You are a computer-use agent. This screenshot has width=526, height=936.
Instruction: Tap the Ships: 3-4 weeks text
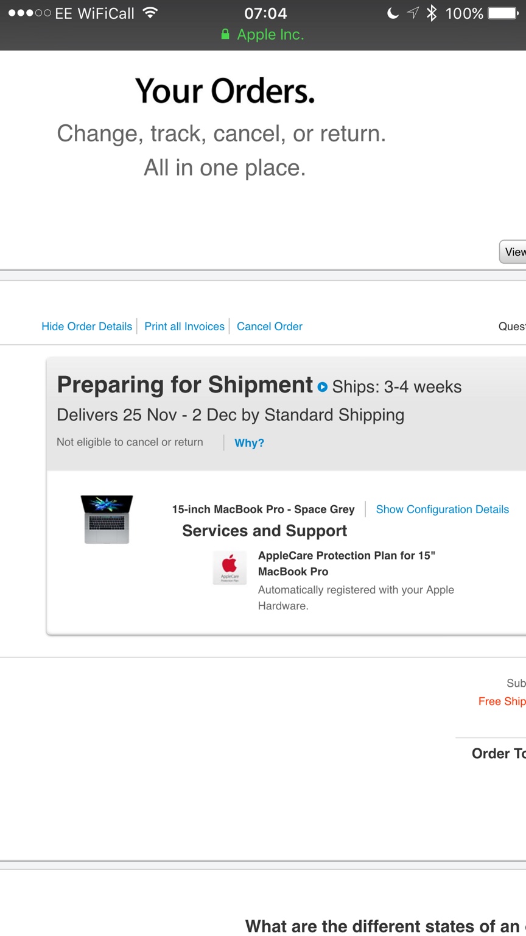pos(397,387)
